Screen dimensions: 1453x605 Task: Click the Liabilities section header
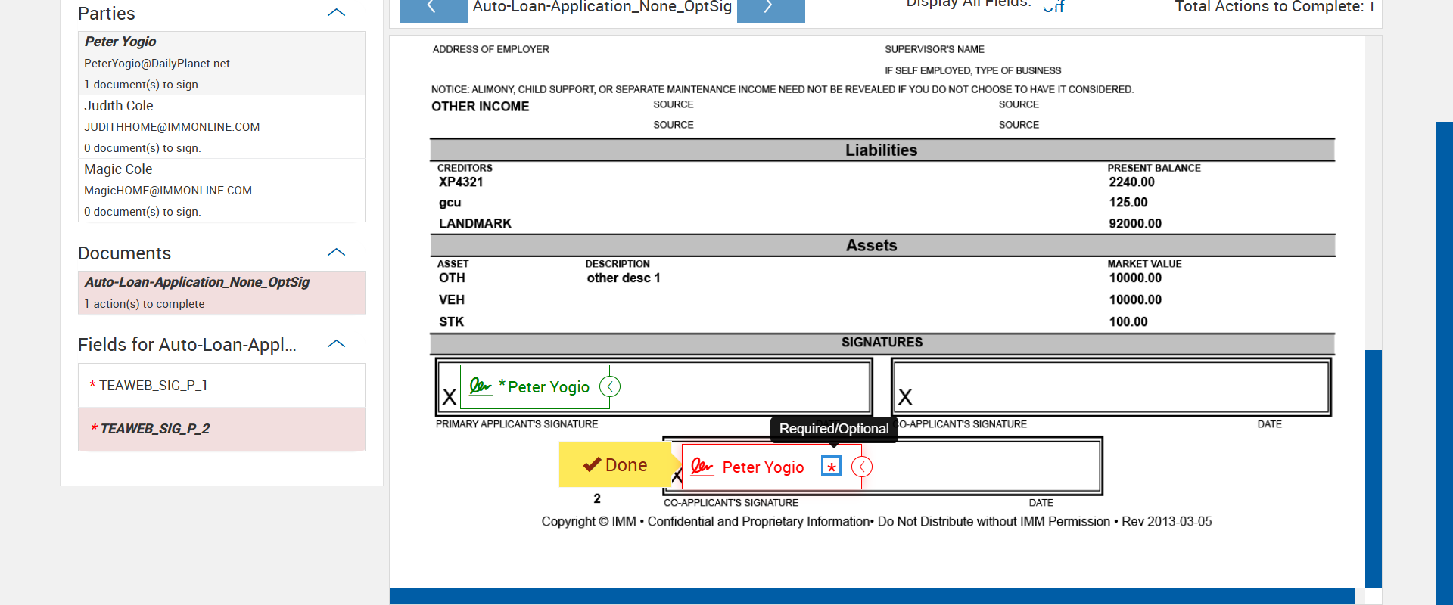coord(882,150)
